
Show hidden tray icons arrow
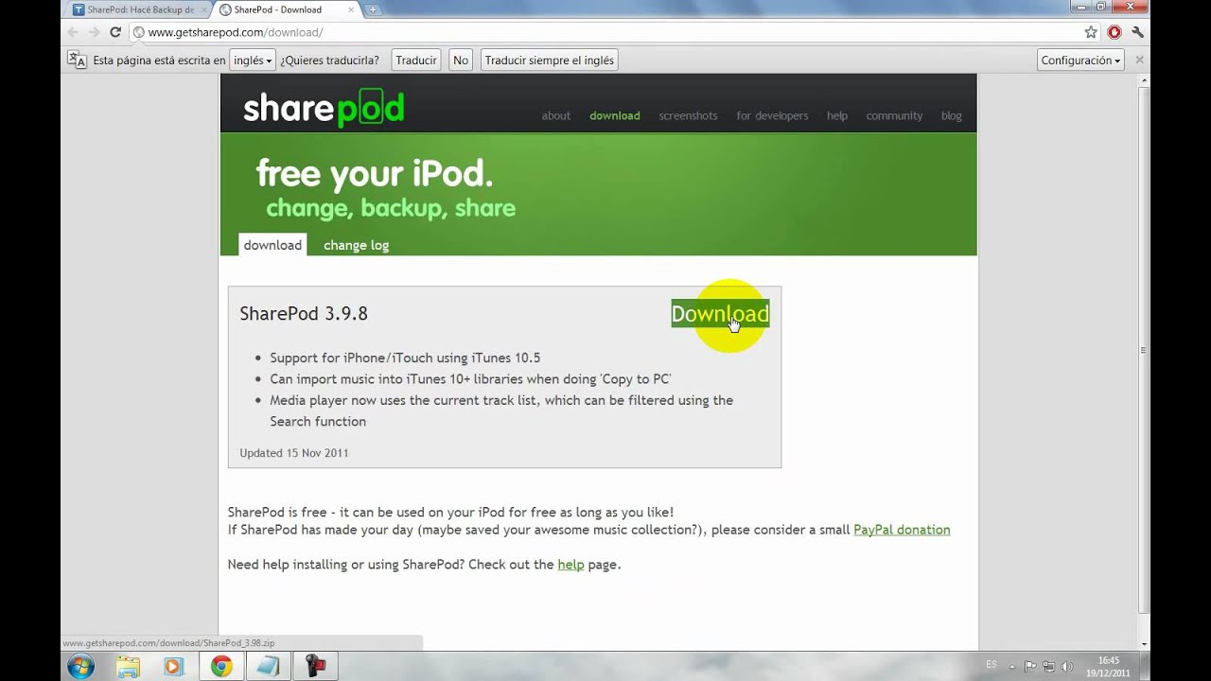(1013, 666)
